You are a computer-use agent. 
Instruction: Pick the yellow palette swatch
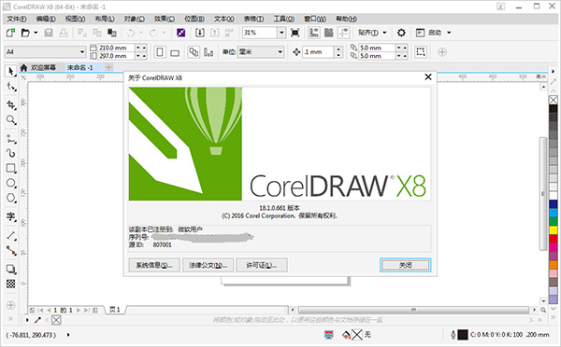(554, 229)
